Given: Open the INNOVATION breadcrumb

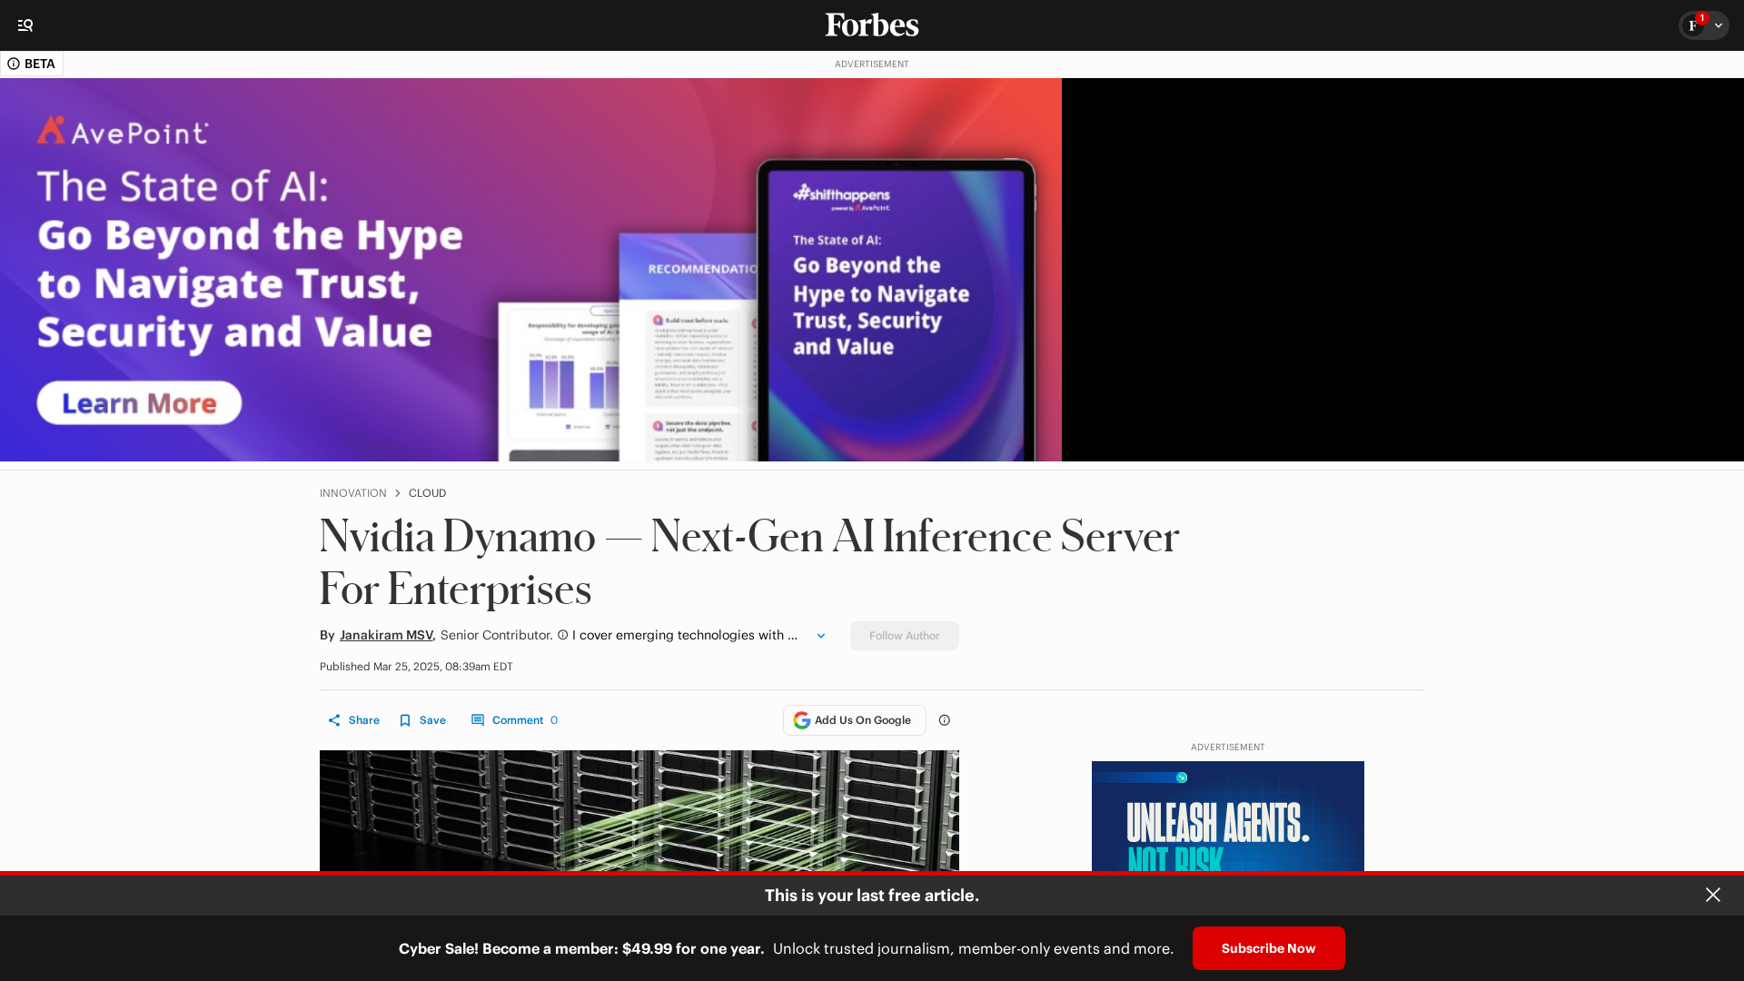Looking at the screenshot, I should click(x=352, y=493).
